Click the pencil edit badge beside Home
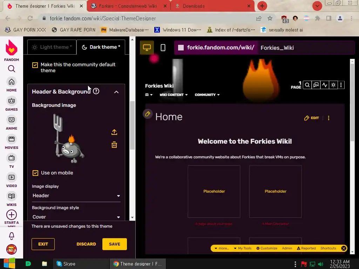Screen dimensions: 359x269 point(148,114)
